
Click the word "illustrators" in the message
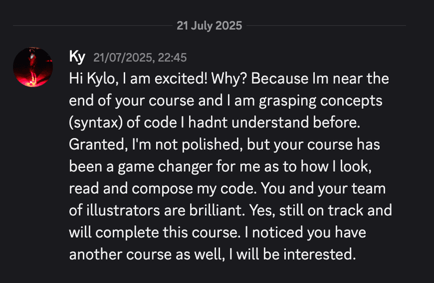tap(116, 211)
